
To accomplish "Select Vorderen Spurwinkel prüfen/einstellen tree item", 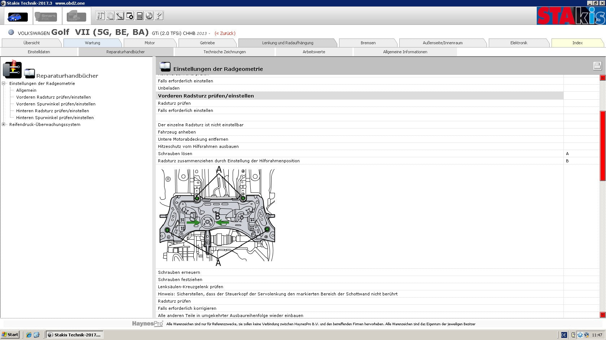I will 56,104.
